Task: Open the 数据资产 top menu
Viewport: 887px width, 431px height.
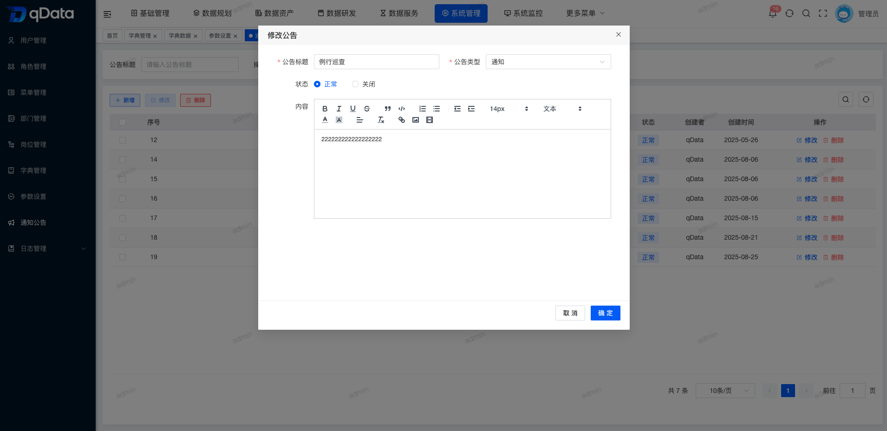Action: [x=274, y=13]
